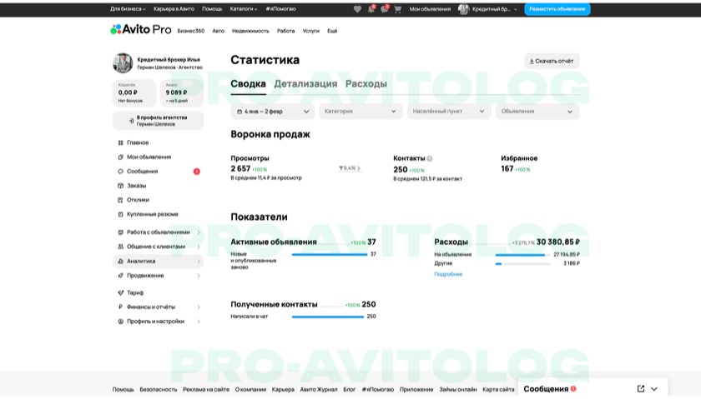Expand Финансы и отчёты chevron
This screenshot has height=399, width=701.
(199, 307)
